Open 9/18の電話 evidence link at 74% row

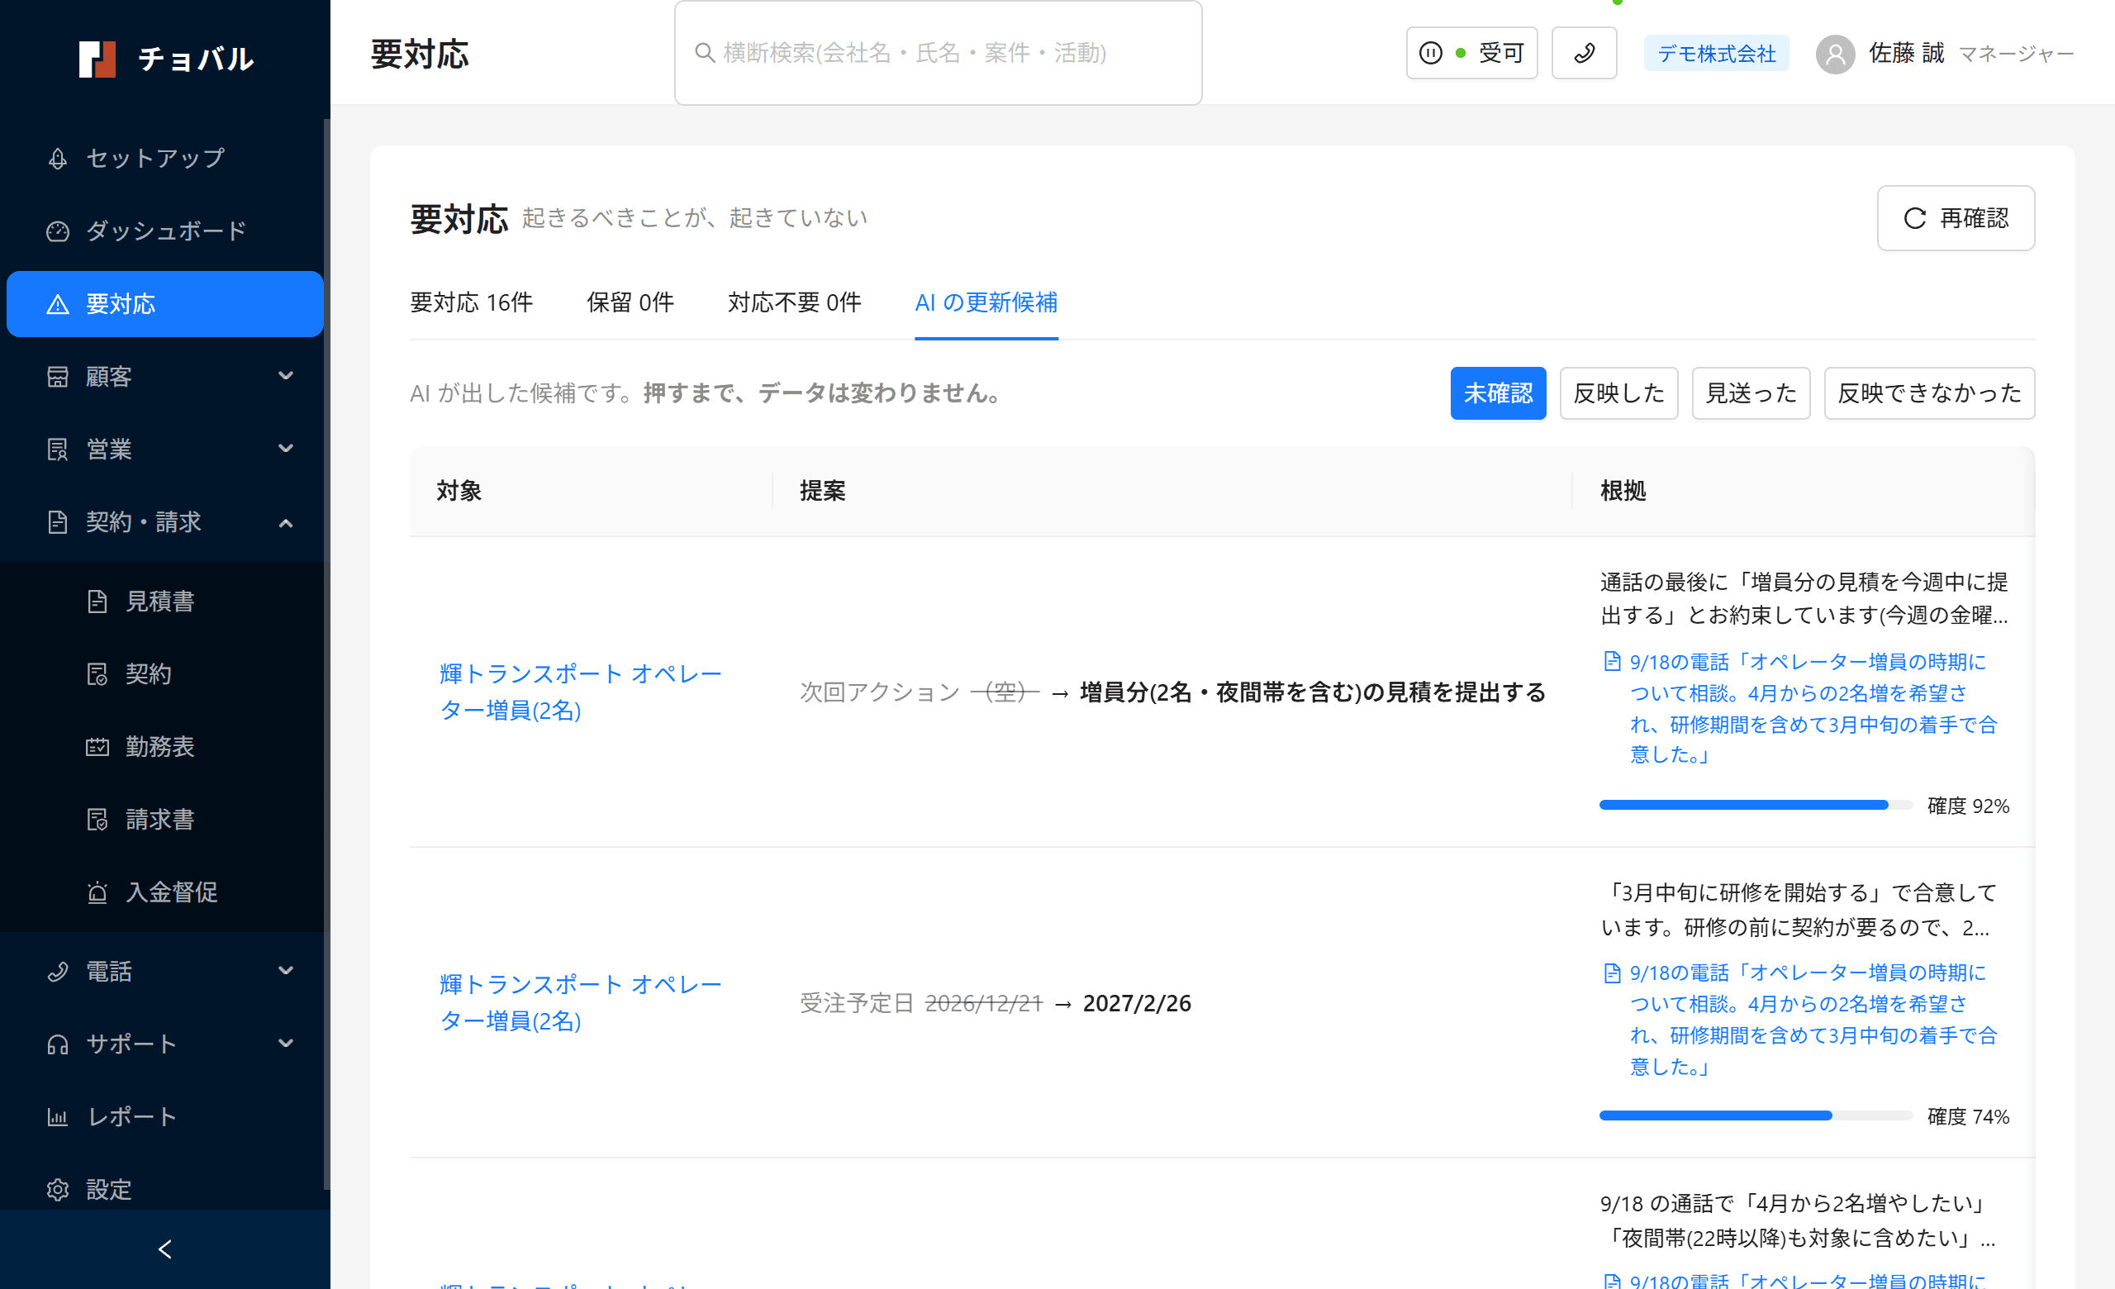[x=1813, y=1019]
